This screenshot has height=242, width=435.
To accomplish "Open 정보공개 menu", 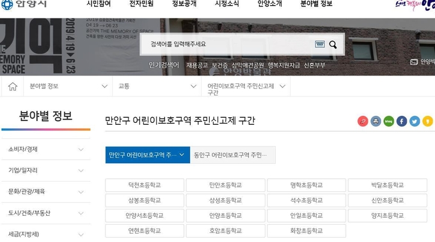I will click(184, 4).
